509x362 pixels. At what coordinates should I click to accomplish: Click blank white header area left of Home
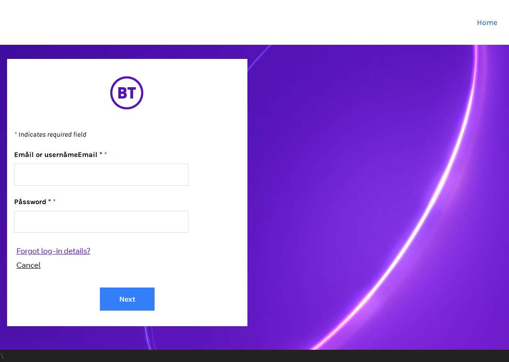pyautogui.click(x=227, y=23)
